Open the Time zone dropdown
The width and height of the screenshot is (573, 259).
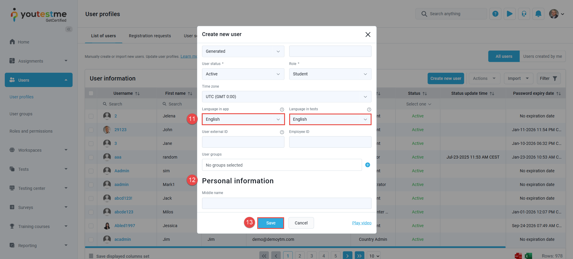click(x=287, y=97)
